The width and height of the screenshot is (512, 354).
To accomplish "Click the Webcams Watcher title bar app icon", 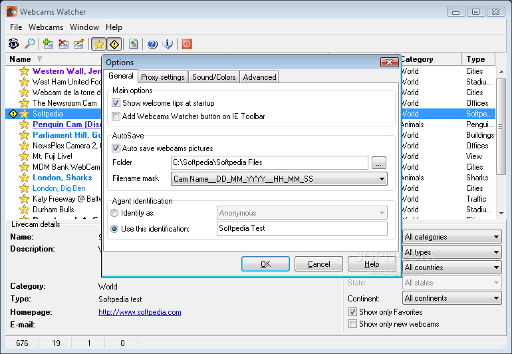I will [12, 11].
